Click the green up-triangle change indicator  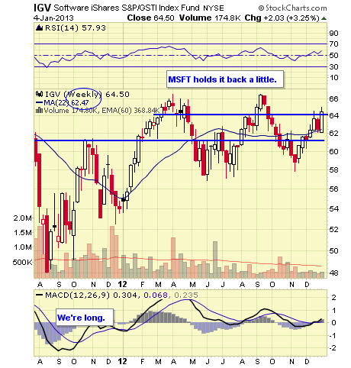pyautogui.click(x=324, y=18)
